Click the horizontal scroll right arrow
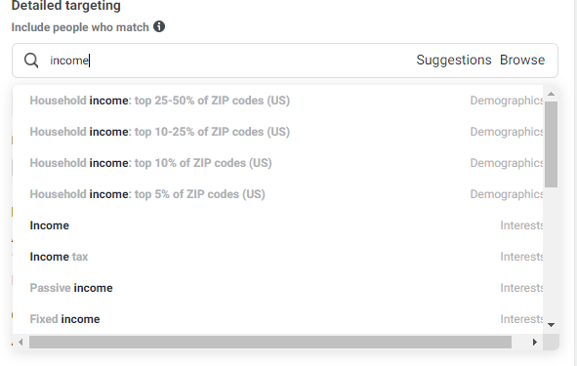577x366 pixels. tap(534, 343)
